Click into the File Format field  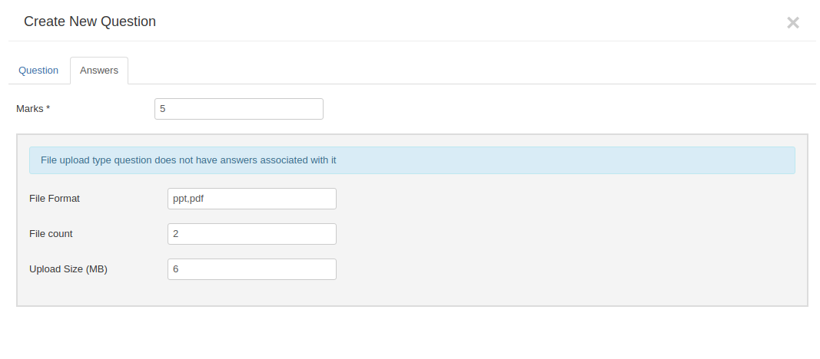pyautogui.click(x=251, y=199)
